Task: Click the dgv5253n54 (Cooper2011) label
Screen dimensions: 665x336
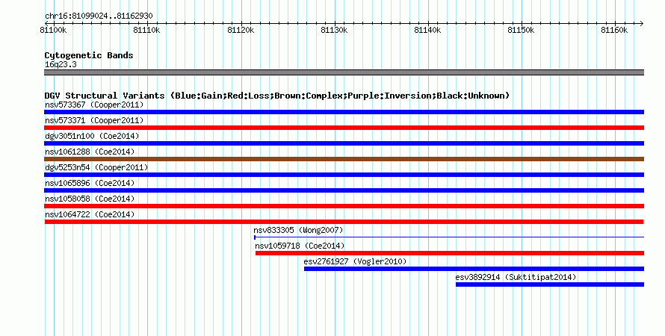Action: click(96, 167)
